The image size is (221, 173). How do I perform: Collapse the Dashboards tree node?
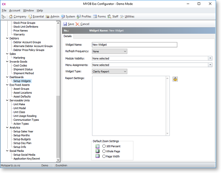point(7,77)
